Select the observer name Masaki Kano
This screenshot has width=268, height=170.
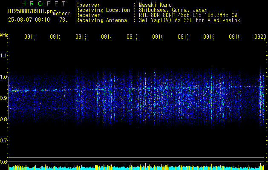coord(155,5)
